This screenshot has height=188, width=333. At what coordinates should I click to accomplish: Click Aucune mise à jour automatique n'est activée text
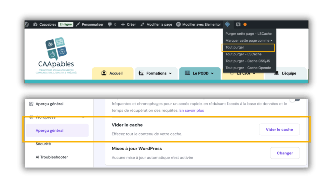click(152, 158)
